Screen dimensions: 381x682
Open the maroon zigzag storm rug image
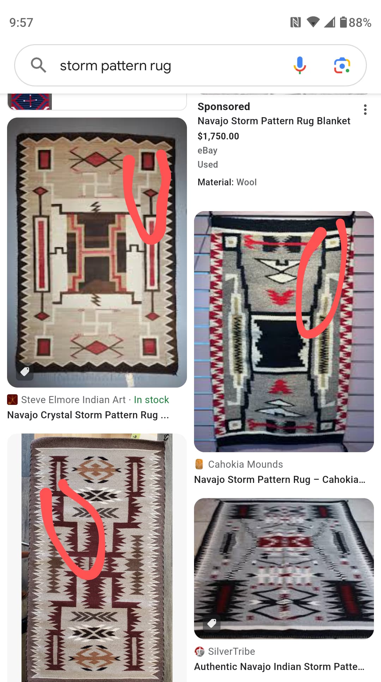coord(97,558)
